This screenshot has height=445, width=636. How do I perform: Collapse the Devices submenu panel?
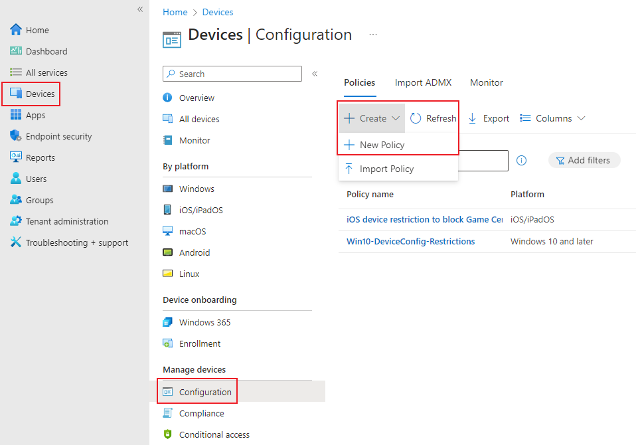[315, 74]
